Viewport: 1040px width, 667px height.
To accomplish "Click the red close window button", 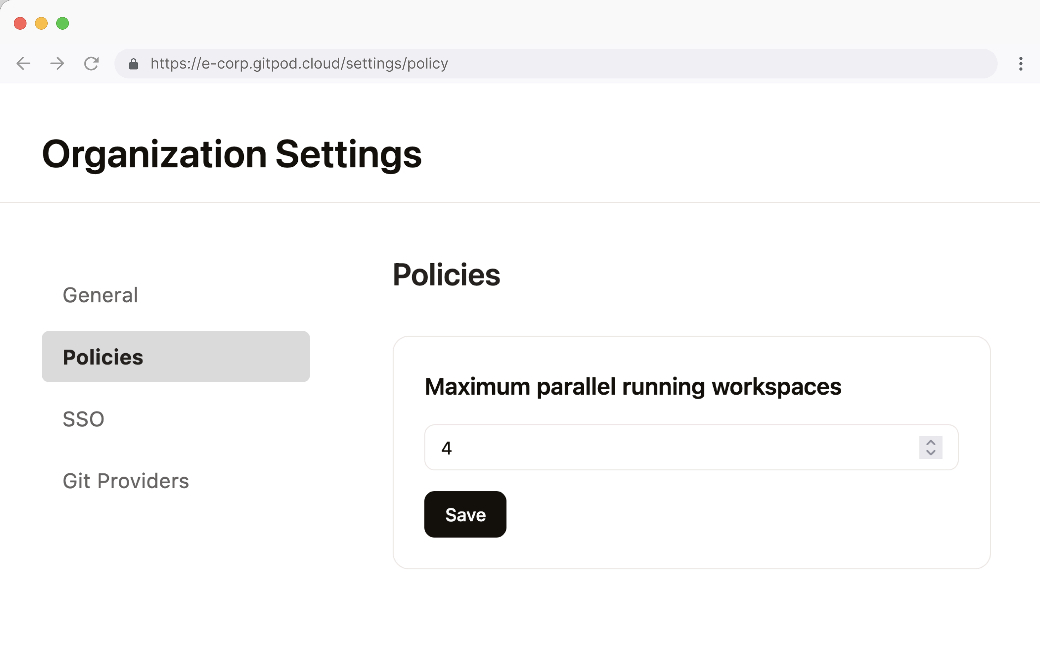I will [20, 23].
